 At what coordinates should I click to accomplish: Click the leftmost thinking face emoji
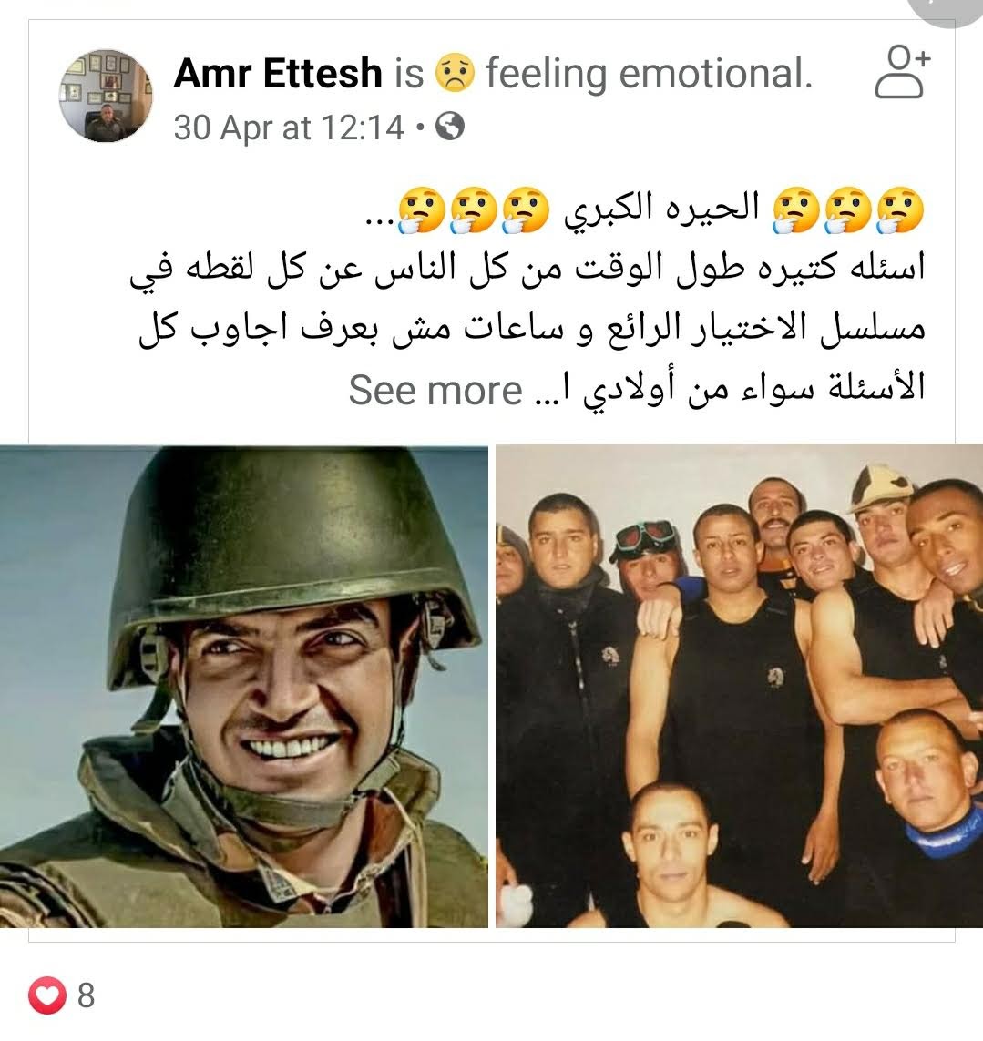[421, 209]
